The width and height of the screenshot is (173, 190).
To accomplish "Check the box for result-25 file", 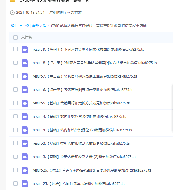I will click(16, 183).
